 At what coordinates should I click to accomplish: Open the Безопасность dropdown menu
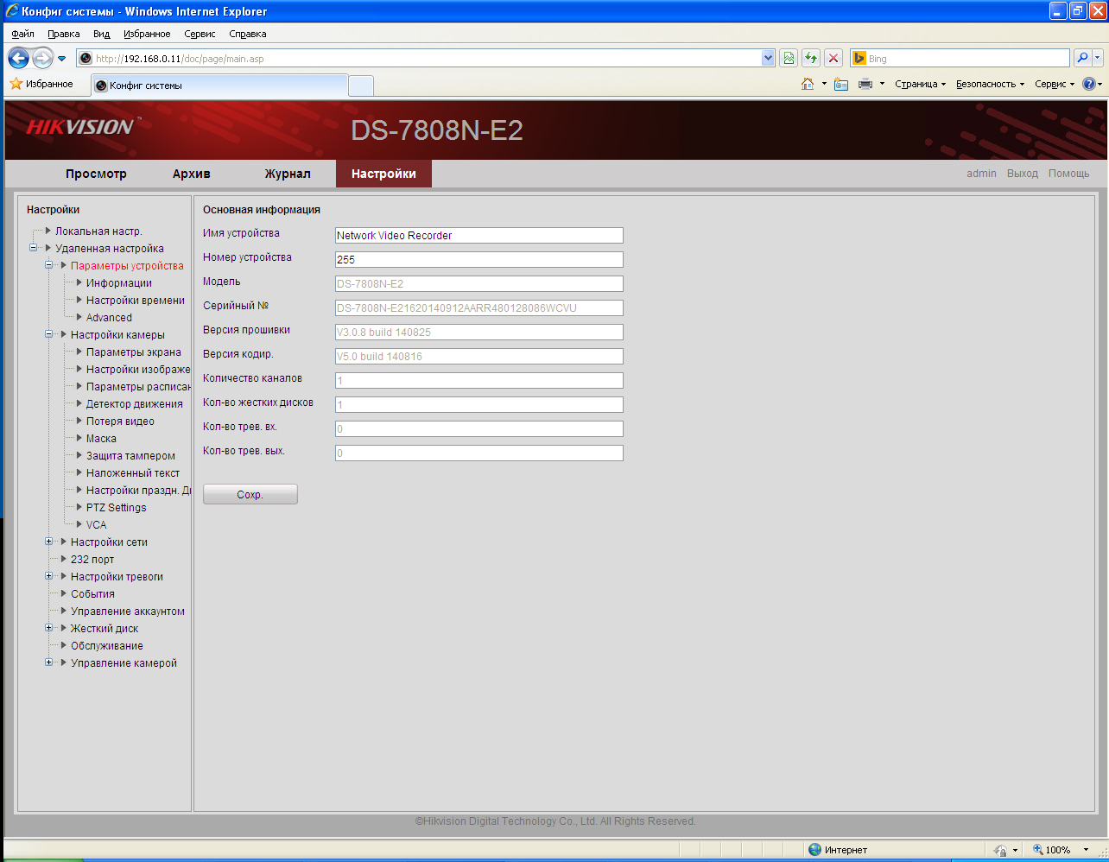coord(990,84)
